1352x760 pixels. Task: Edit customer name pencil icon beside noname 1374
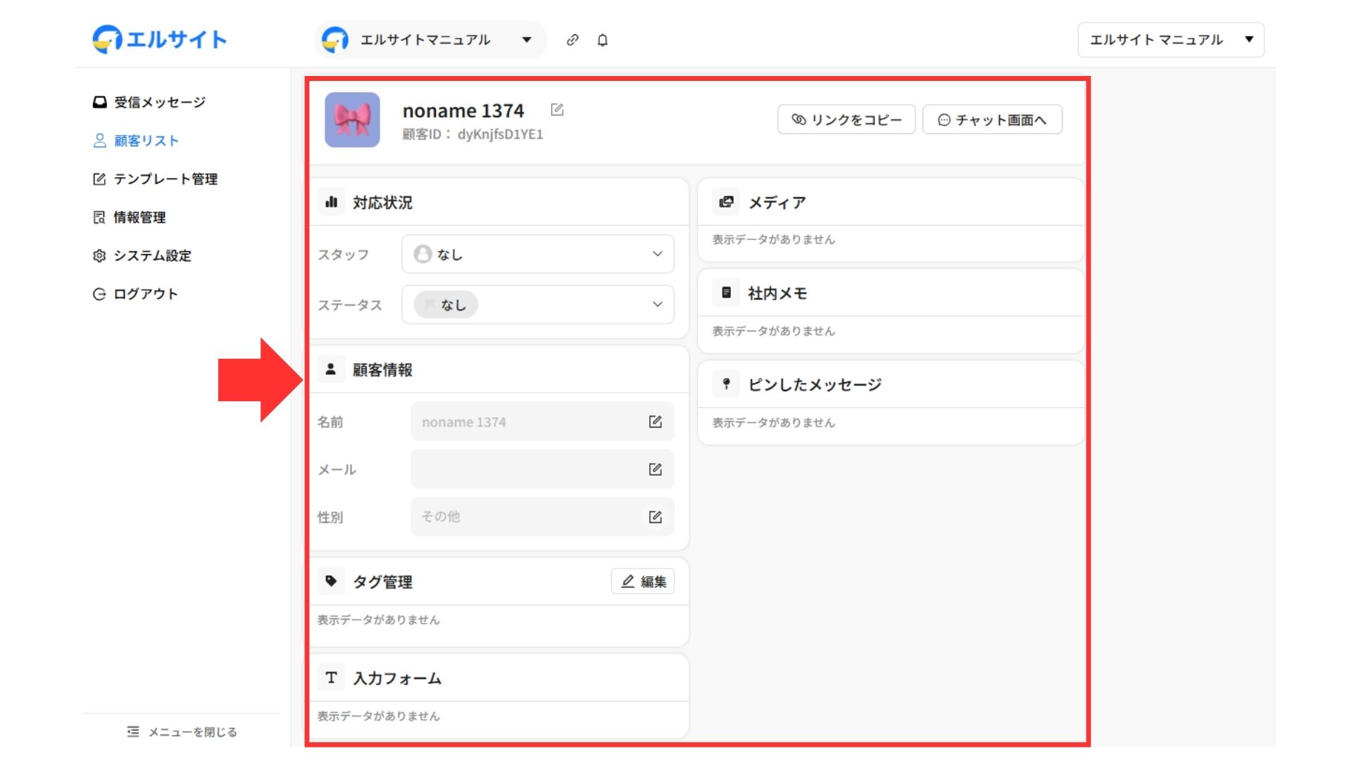point(557,110)
